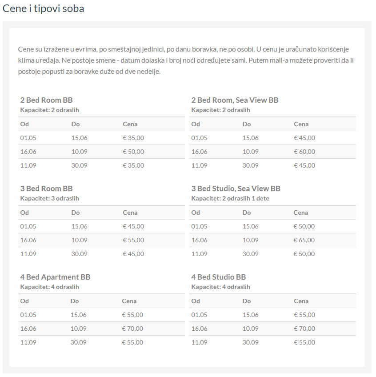376x377 pixels.
Task: Click 'Kapacitet: 3 odraslih' under 3 Bed Room BB
Action: (x=49, y=198)
